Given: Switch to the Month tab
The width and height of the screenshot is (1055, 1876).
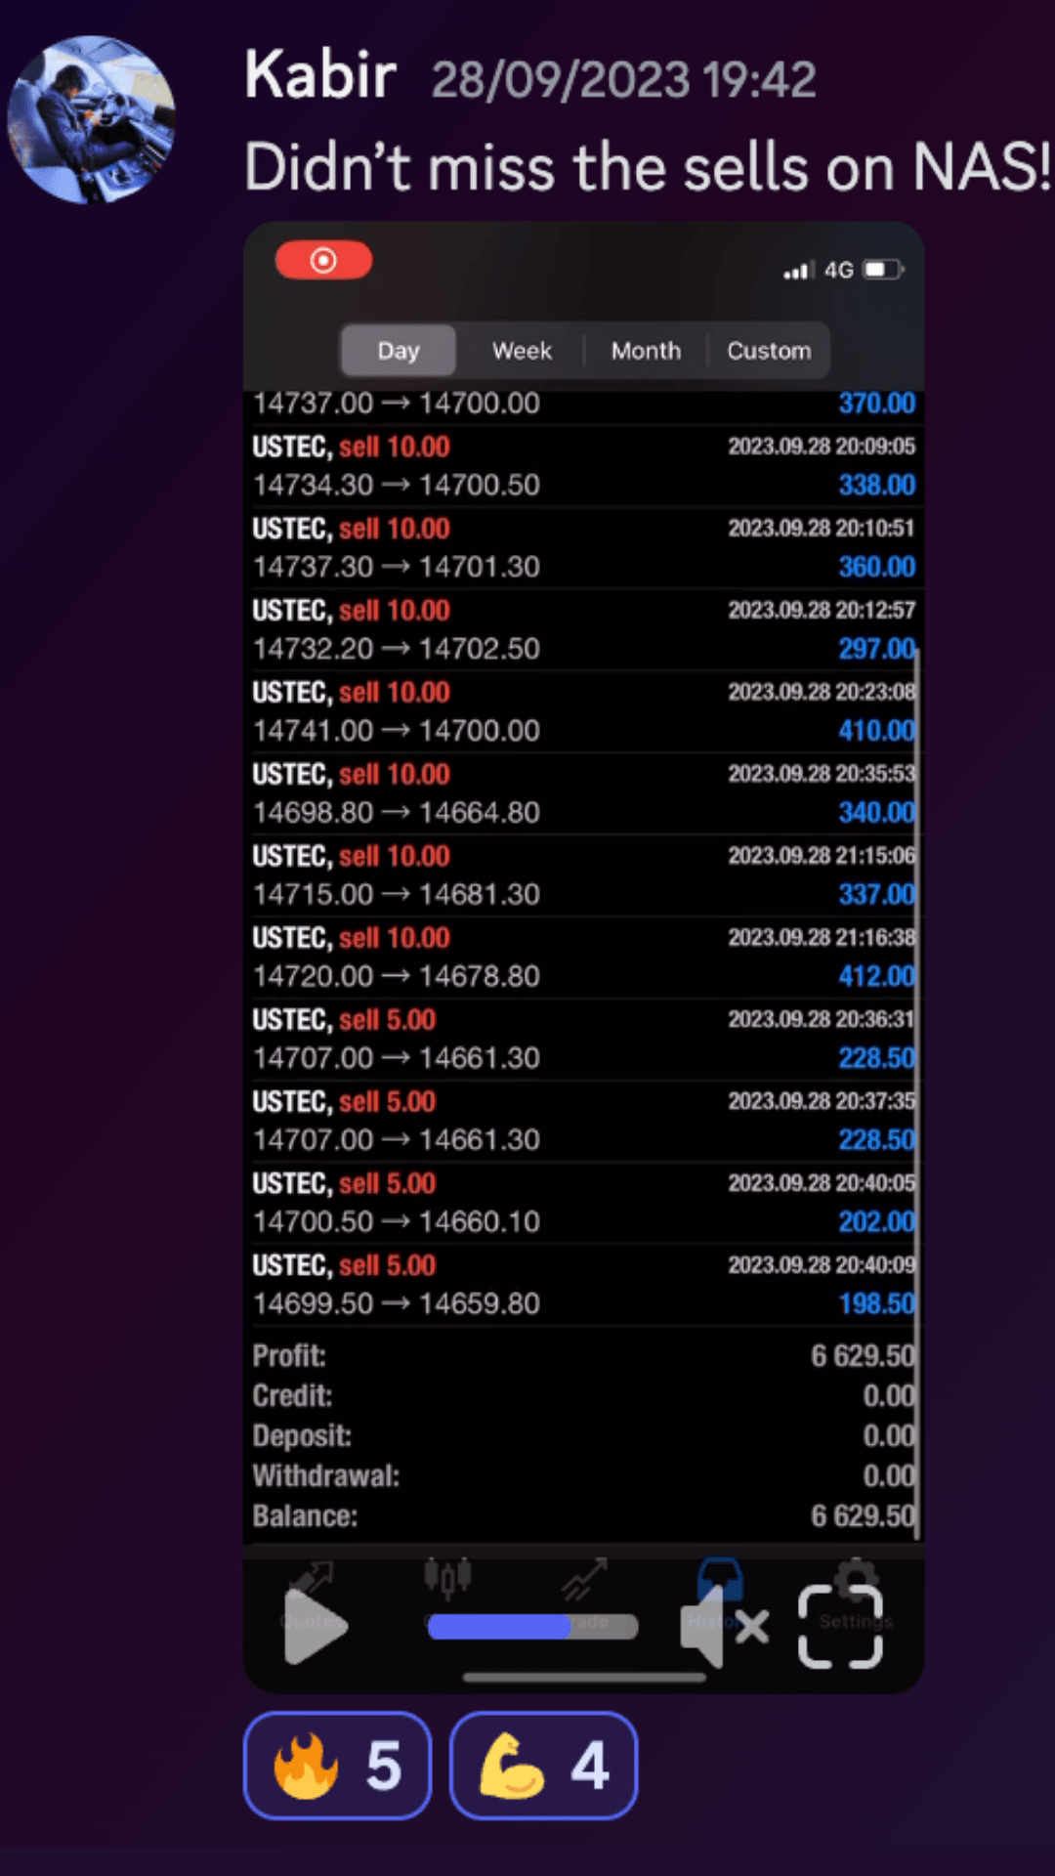Looking at the screenshot, I should 646,351.
